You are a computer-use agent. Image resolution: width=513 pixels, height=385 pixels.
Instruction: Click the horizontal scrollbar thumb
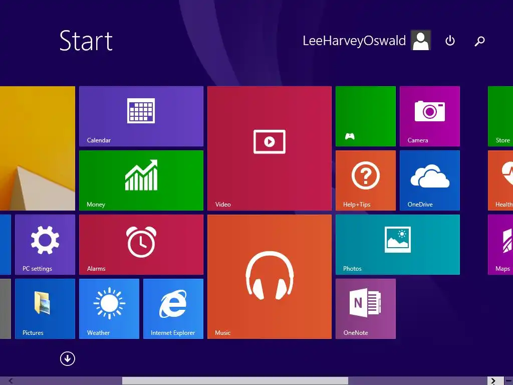(235, 381)
